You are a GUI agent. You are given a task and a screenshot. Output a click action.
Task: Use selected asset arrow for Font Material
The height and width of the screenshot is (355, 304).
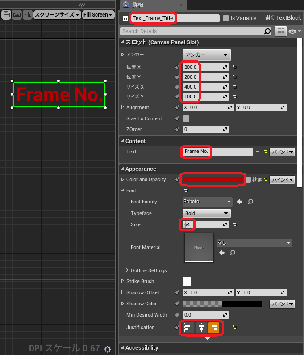pyautogui.click(x=222, y=253)
